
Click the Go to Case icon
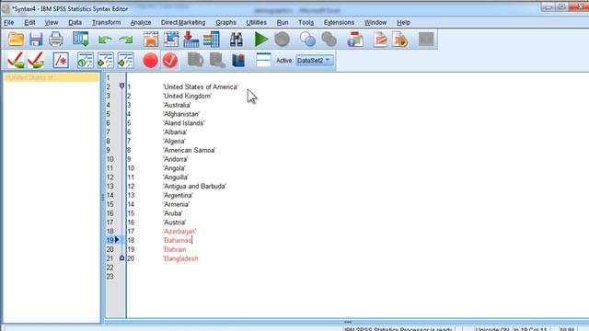point(171,39)
